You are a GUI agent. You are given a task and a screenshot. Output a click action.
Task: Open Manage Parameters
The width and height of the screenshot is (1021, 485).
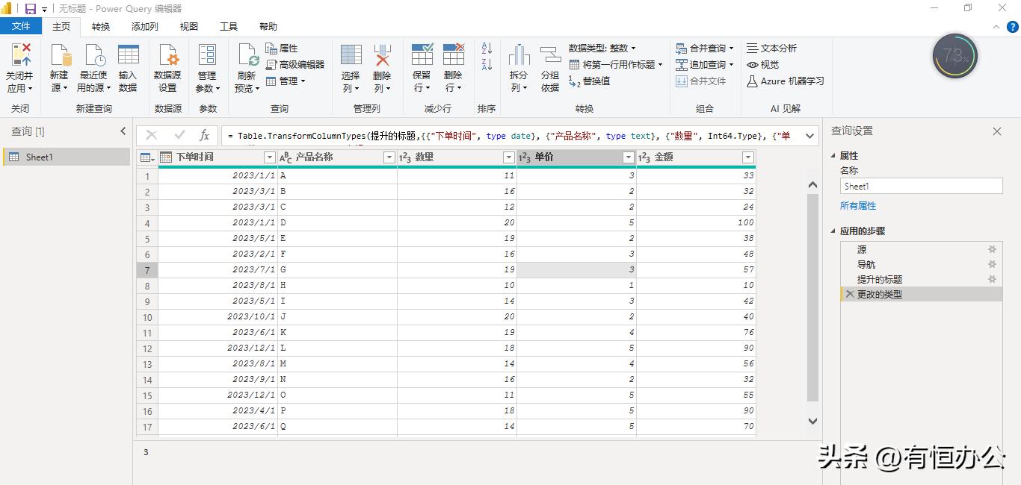(x=207, y=66)
